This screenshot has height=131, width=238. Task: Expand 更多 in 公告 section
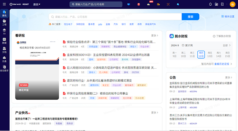click(x=229, y=77)
